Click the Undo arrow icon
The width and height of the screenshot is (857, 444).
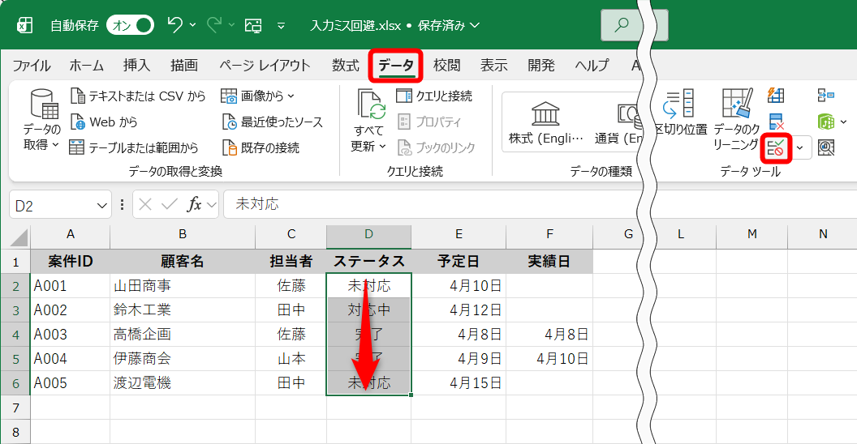pos(175,24)
